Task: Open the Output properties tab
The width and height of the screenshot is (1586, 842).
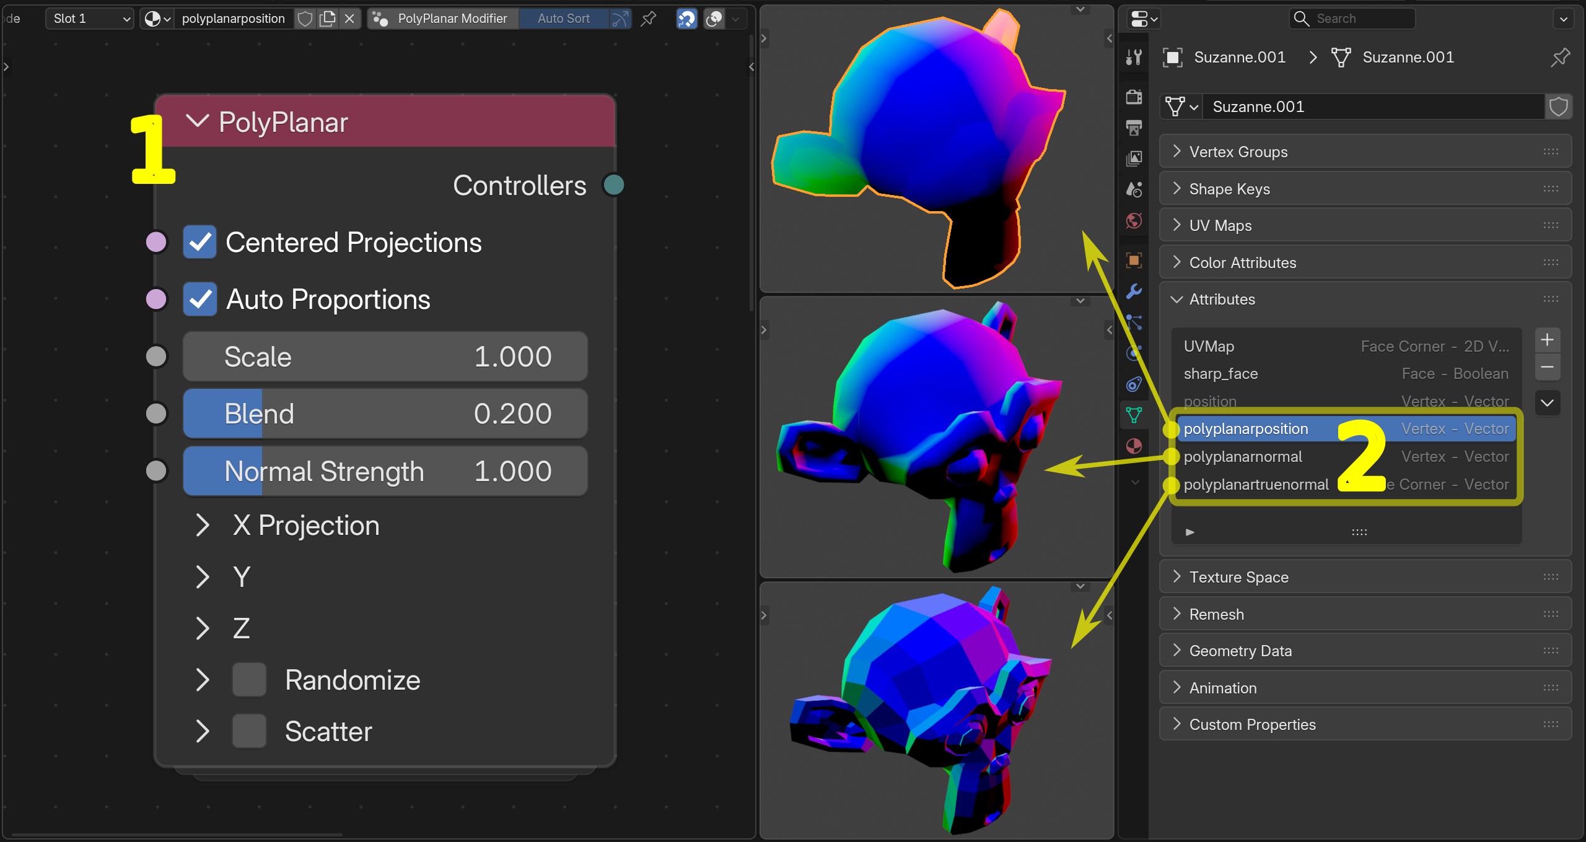Action: point(1134,128)
